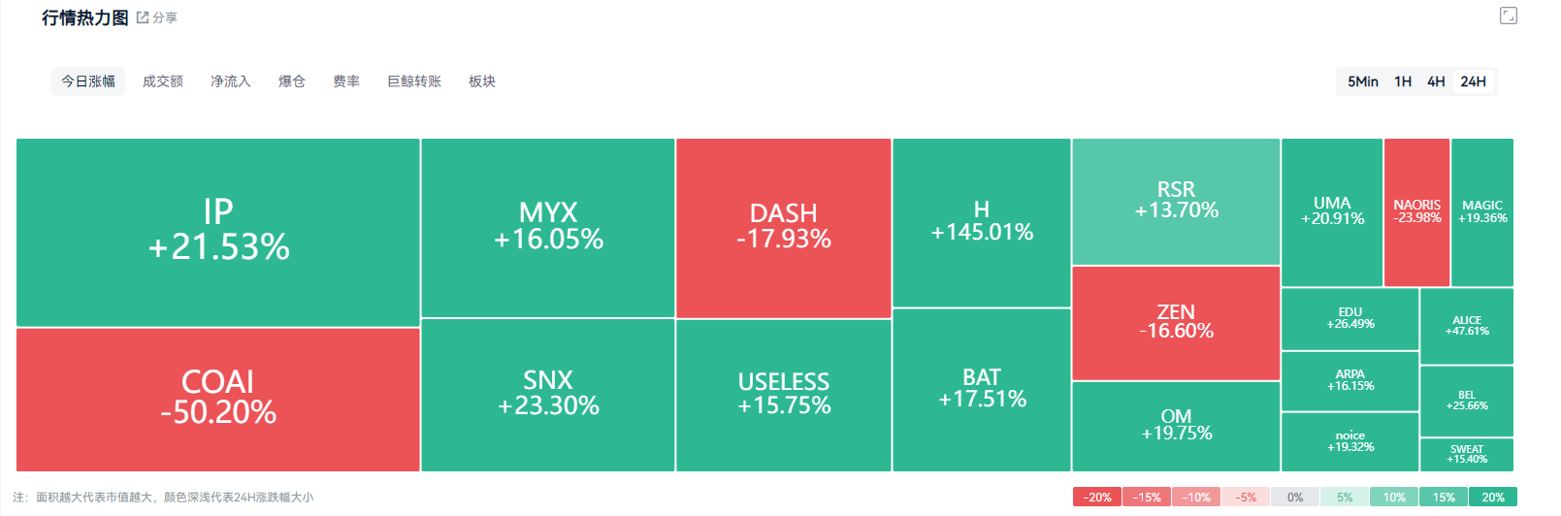Click the 0% gray legend swatch

click(x=1295, y=498)
